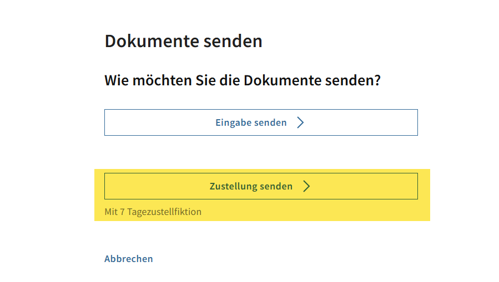The width and height of the screenshot is (499, 282).
Task: Click the question Wie möchten Sie die Dokumente senden?
Action: pyautogui.click(x=243, y=80)
